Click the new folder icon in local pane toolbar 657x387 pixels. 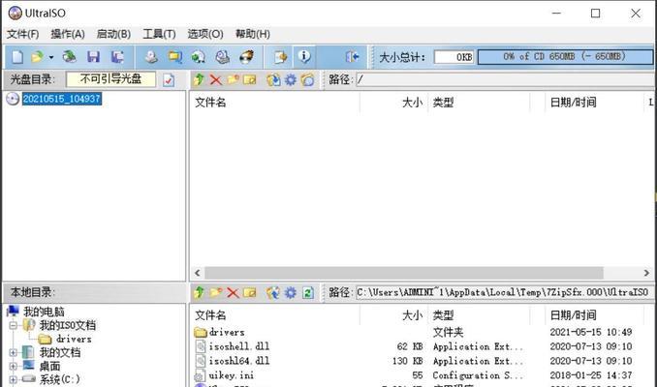(x=216, y=292)
